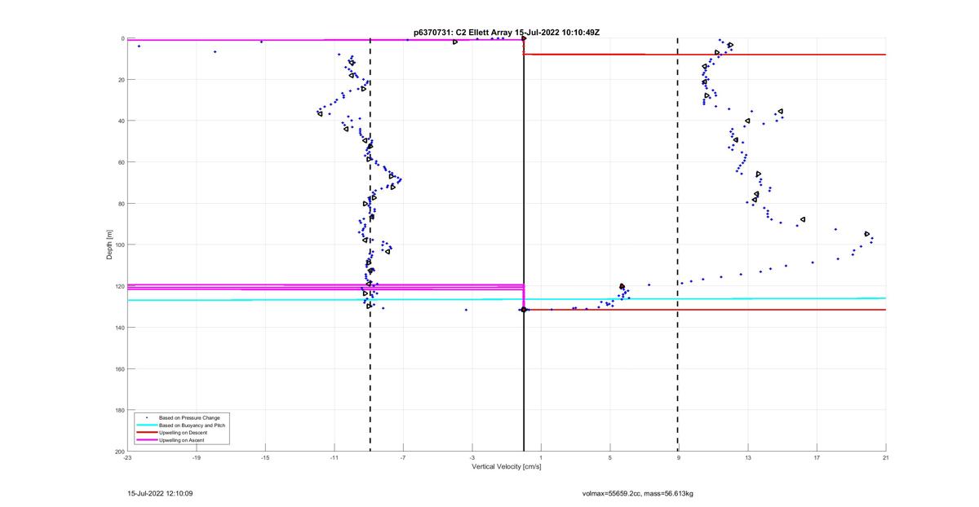The image size is (979, 507).
Task: Select legend entry 'Upwelling on Descent'
Action: 183,432
